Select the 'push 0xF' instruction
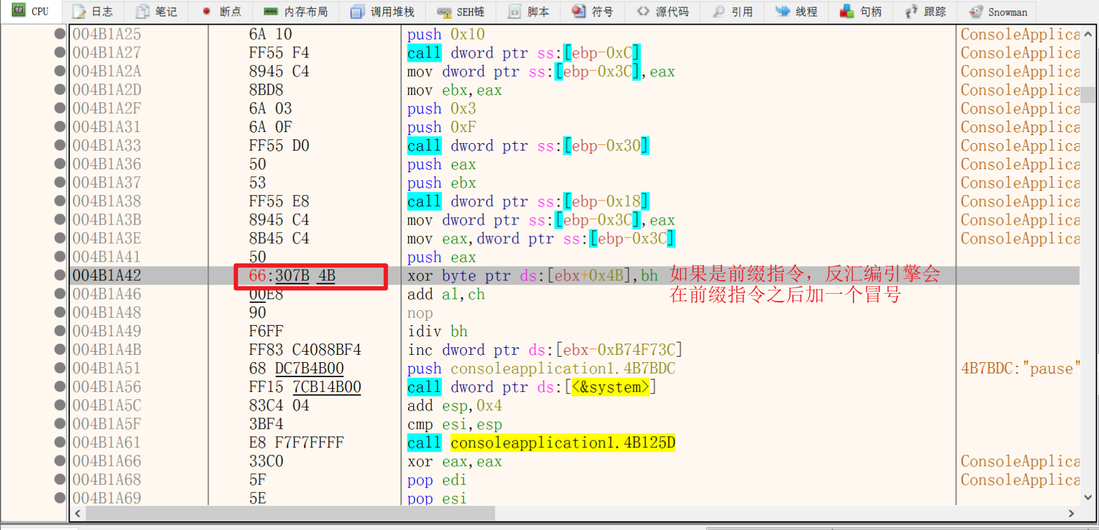 [442, 127]
